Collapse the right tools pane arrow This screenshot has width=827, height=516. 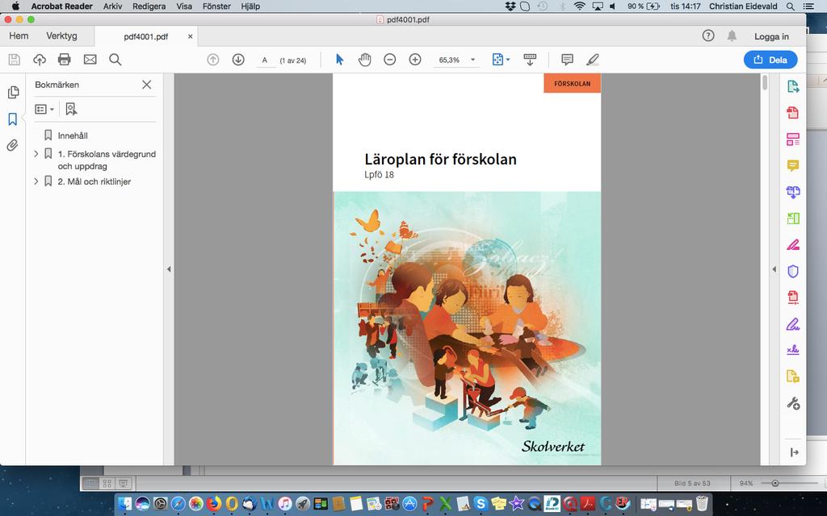774,269
